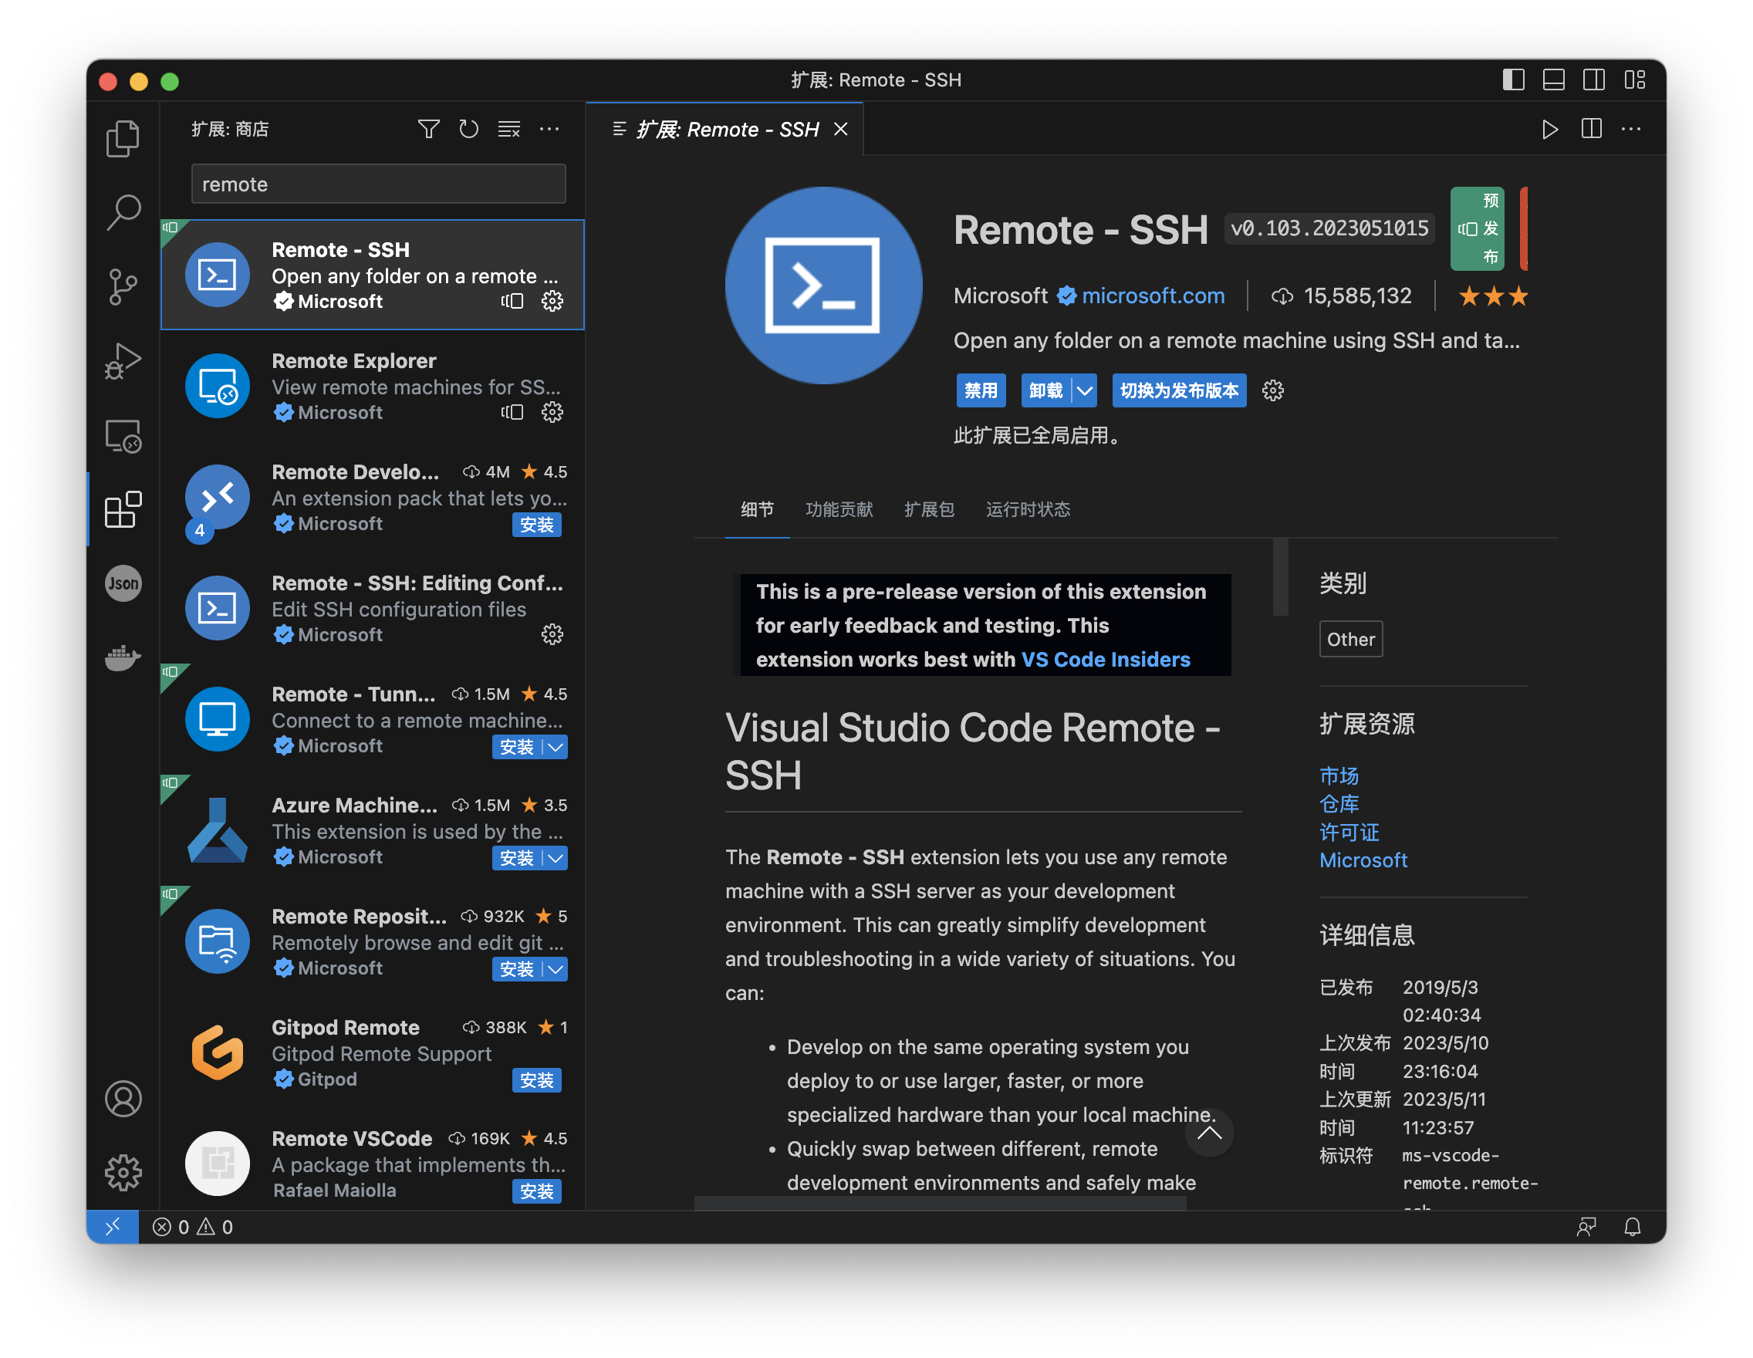Toggle secondary side bar visibility

[x=1593, y=80]
